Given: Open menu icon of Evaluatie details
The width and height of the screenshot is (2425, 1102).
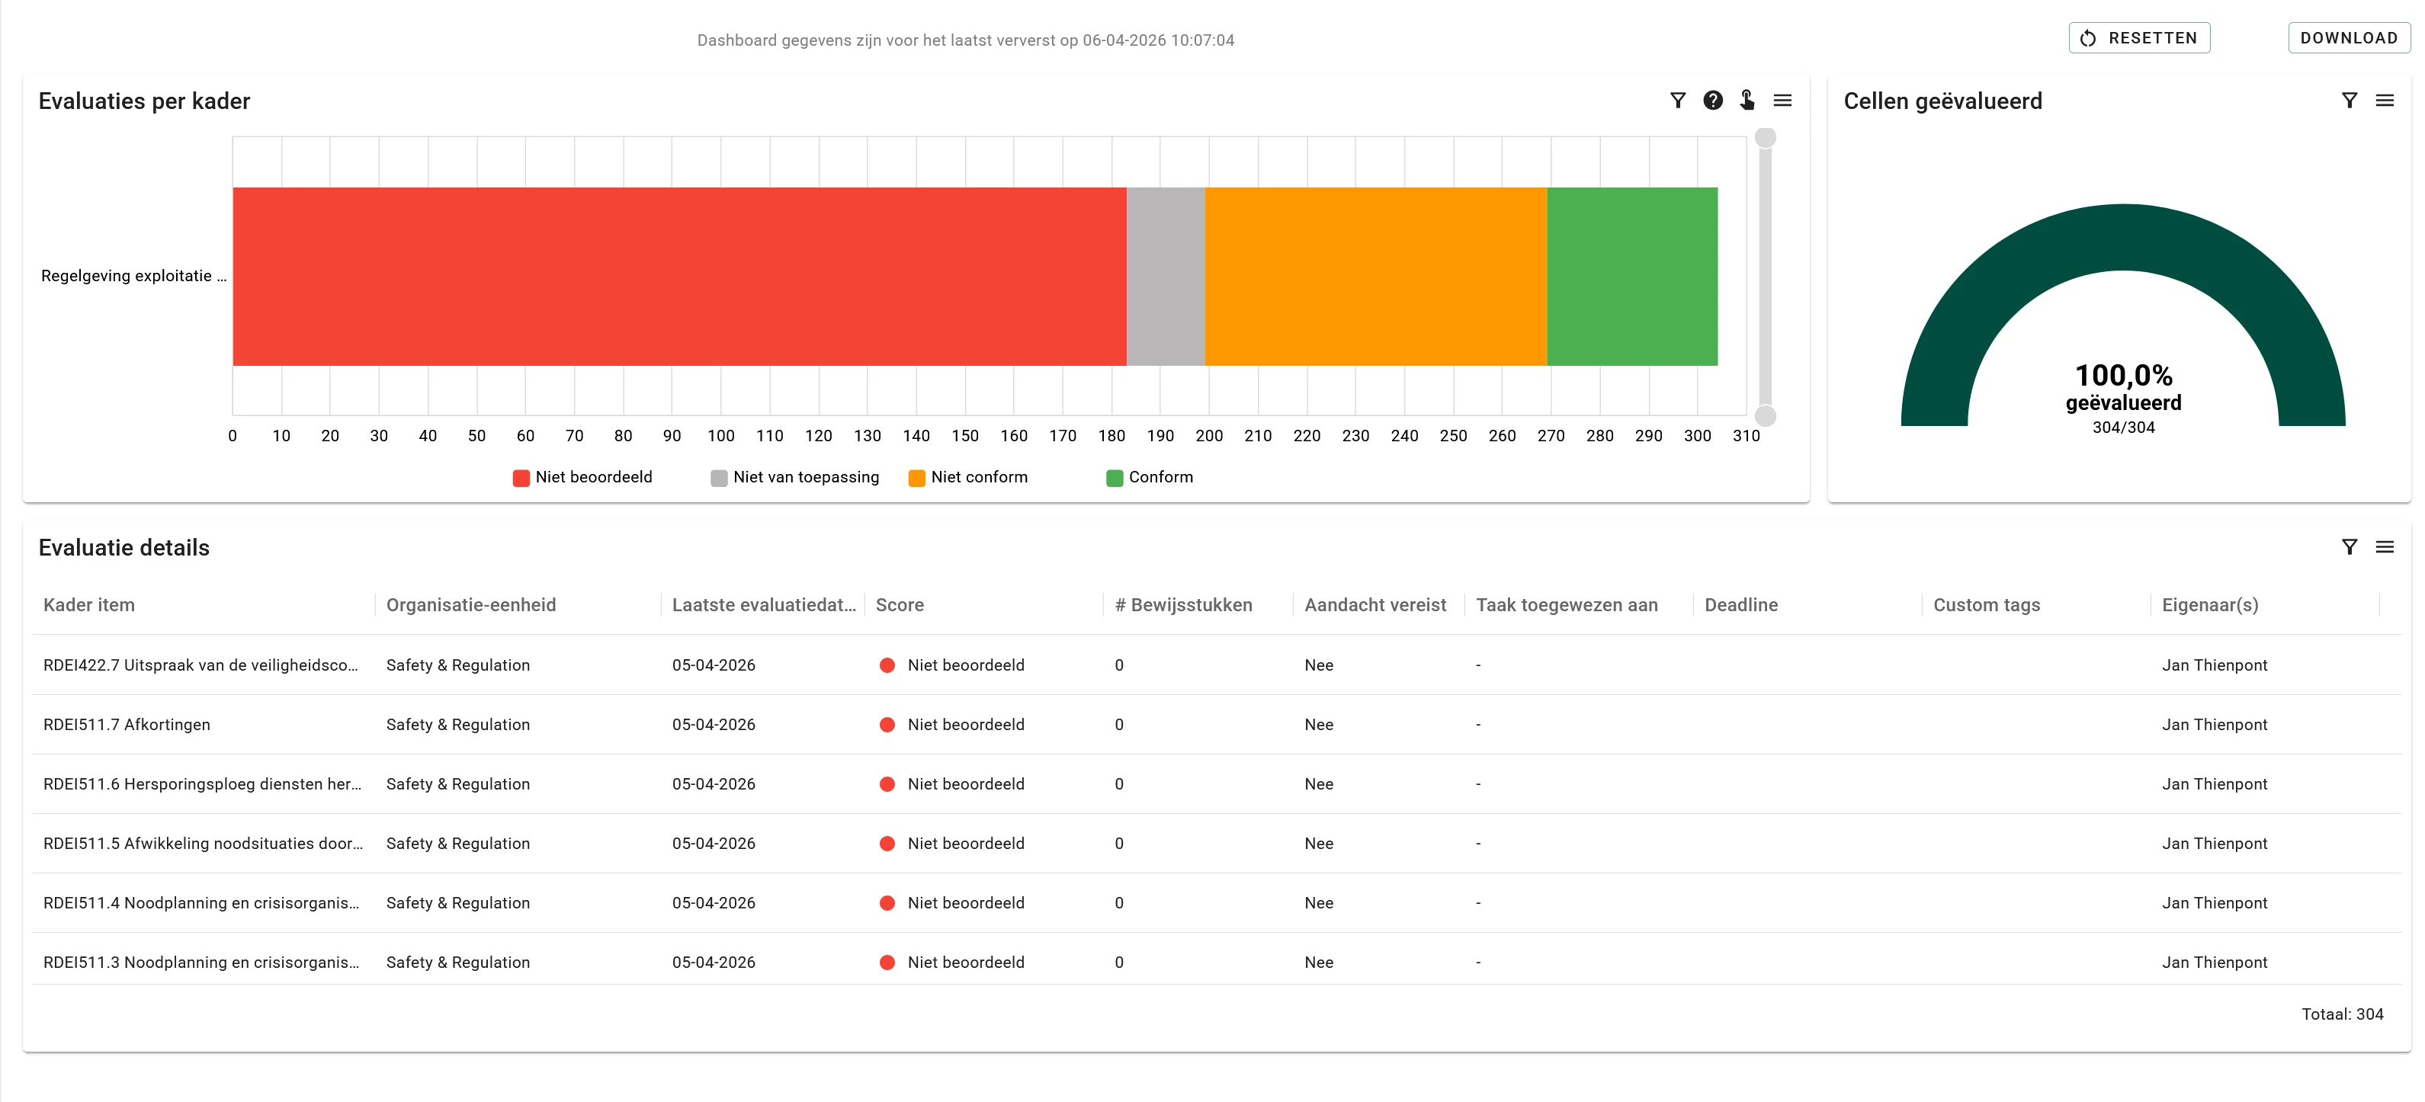Looking at the screenshot, I should coord(2384,546).
